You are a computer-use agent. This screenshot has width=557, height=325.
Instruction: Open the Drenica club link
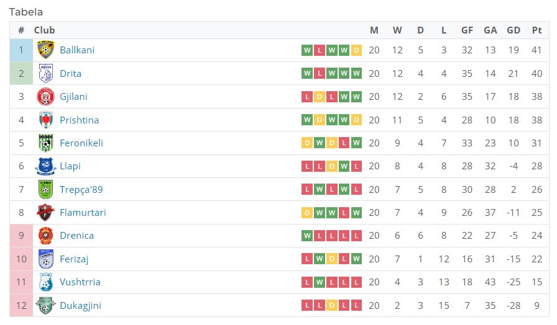click(x=76, y=236)
